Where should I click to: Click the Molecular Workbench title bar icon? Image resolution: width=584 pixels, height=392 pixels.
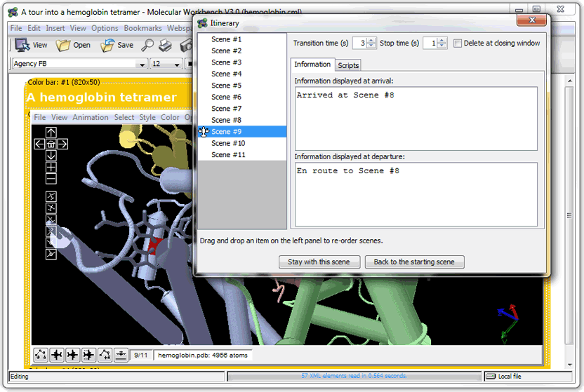13,12
